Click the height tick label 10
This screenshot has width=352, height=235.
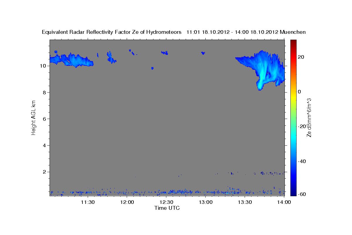click(x=43, y=66)
